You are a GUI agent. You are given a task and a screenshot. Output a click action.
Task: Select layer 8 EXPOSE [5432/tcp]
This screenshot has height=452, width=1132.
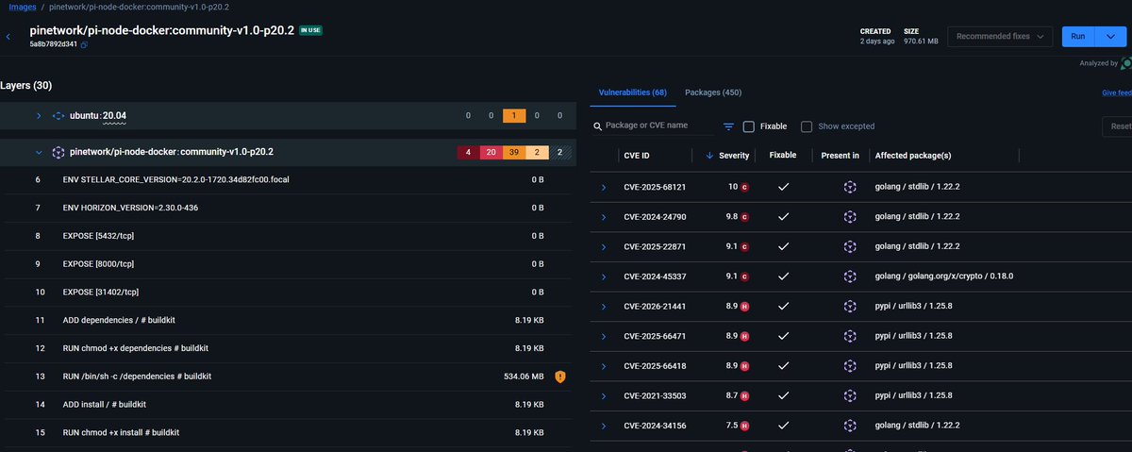click(x=288, y=236)
